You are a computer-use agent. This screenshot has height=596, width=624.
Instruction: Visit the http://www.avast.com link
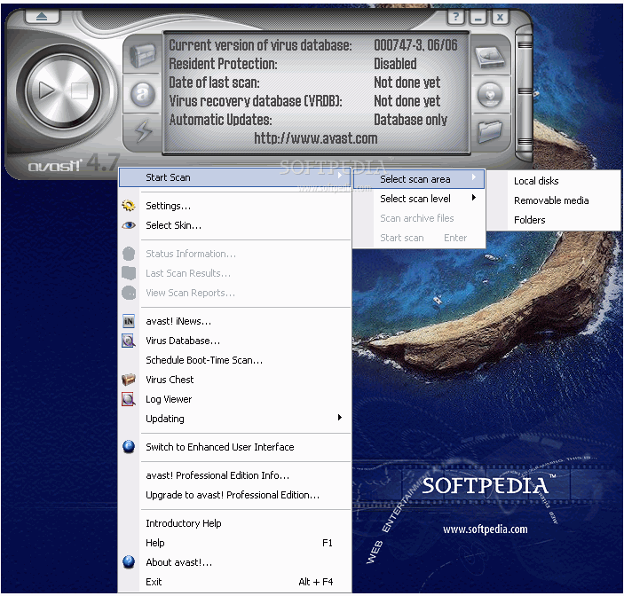316,138
